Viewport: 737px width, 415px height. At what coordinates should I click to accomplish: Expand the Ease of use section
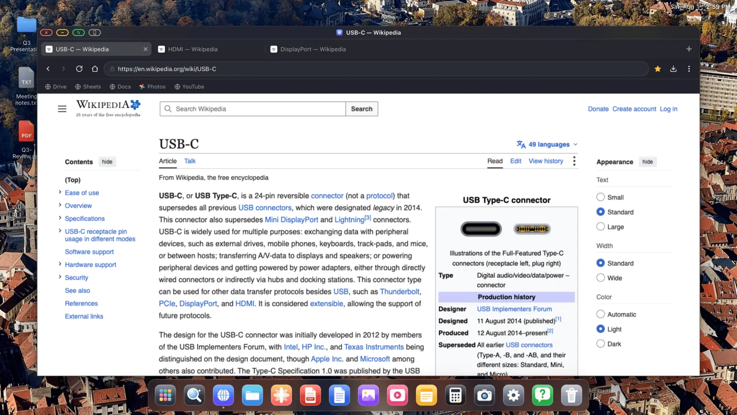60,192
